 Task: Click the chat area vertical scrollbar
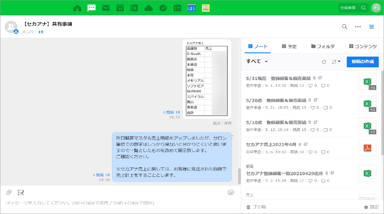(x=239, y=176)
